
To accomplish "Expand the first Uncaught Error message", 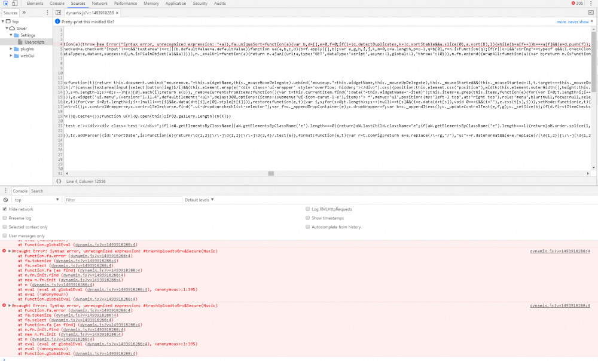I will coord(10,251).
